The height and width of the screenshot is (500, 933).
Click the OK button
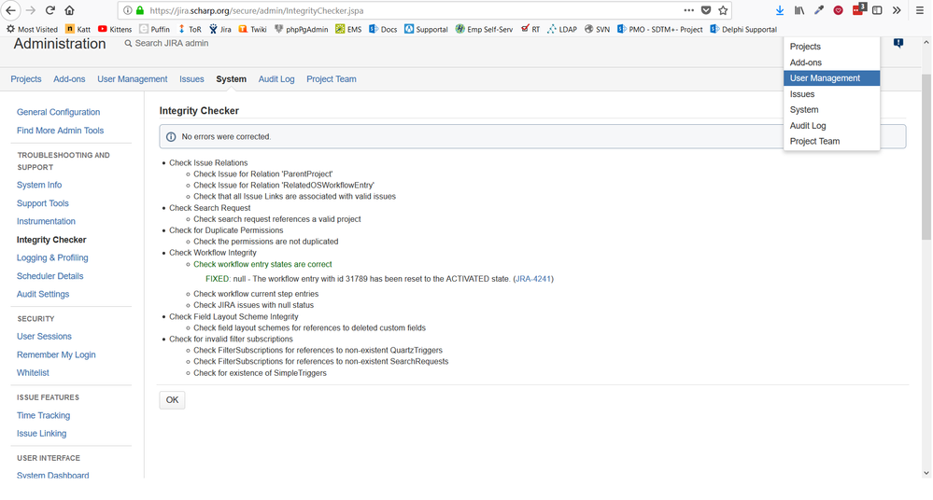pos(172,400)
